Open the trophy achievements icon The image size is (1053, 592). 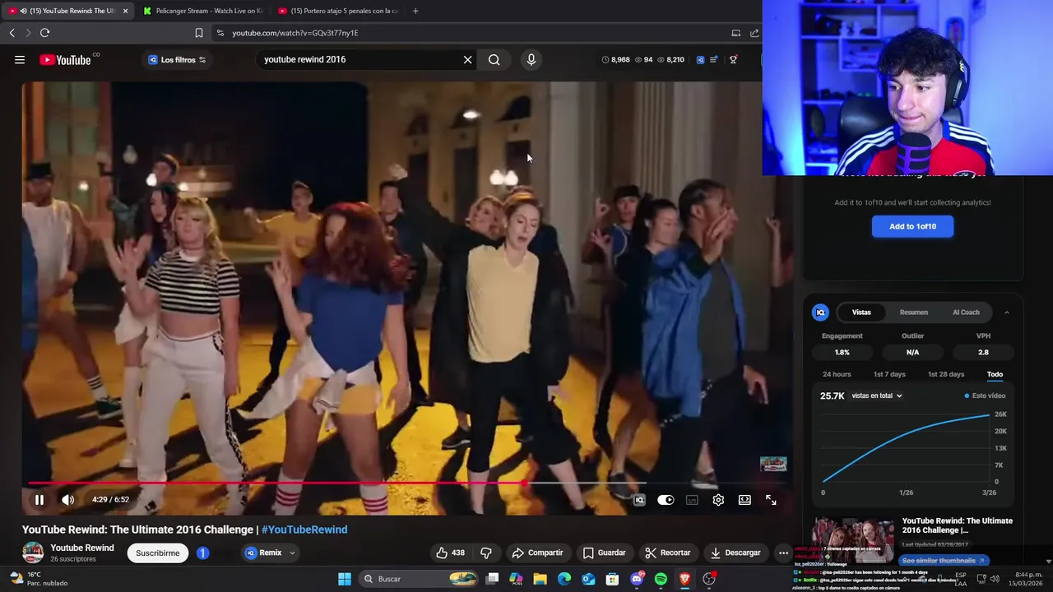point(733,59)
